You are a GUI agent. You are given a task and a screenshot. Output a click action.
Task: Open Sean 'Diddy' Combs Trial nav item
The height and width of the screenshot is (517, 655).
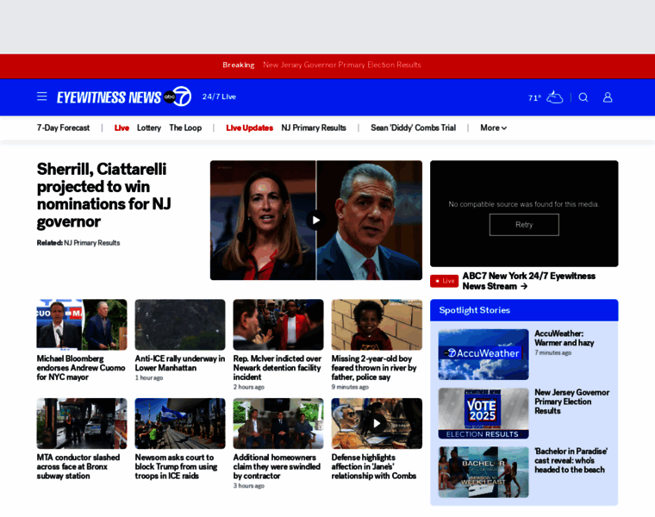pos(413,128)
